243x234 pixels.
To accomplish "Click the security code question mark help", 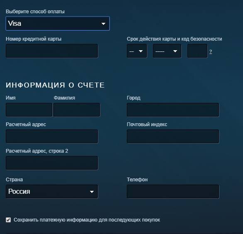I will coord(211,51).
